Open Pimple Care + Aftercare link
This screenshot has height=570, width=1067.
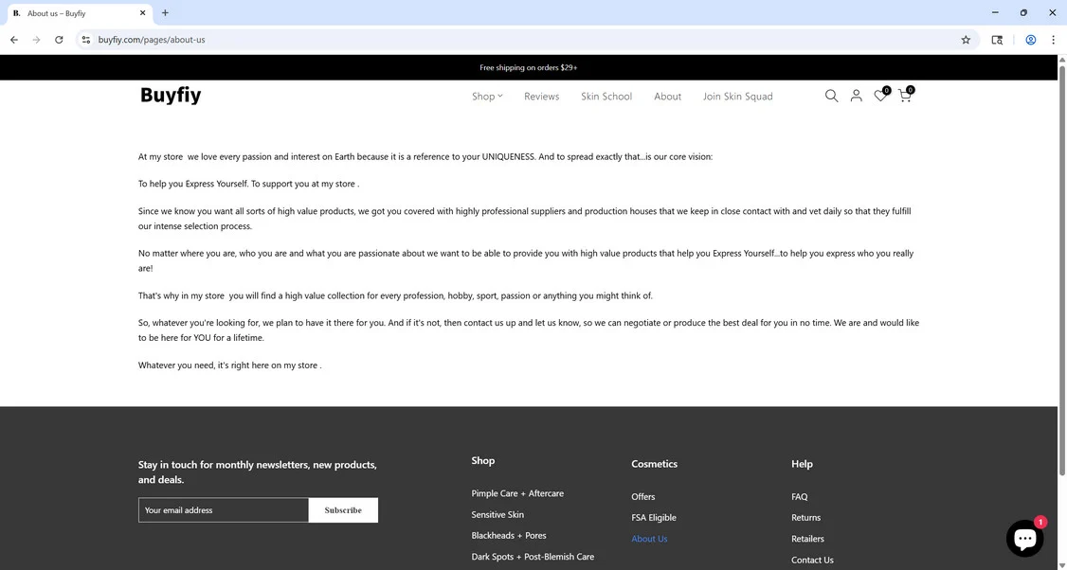click(517, 493)
